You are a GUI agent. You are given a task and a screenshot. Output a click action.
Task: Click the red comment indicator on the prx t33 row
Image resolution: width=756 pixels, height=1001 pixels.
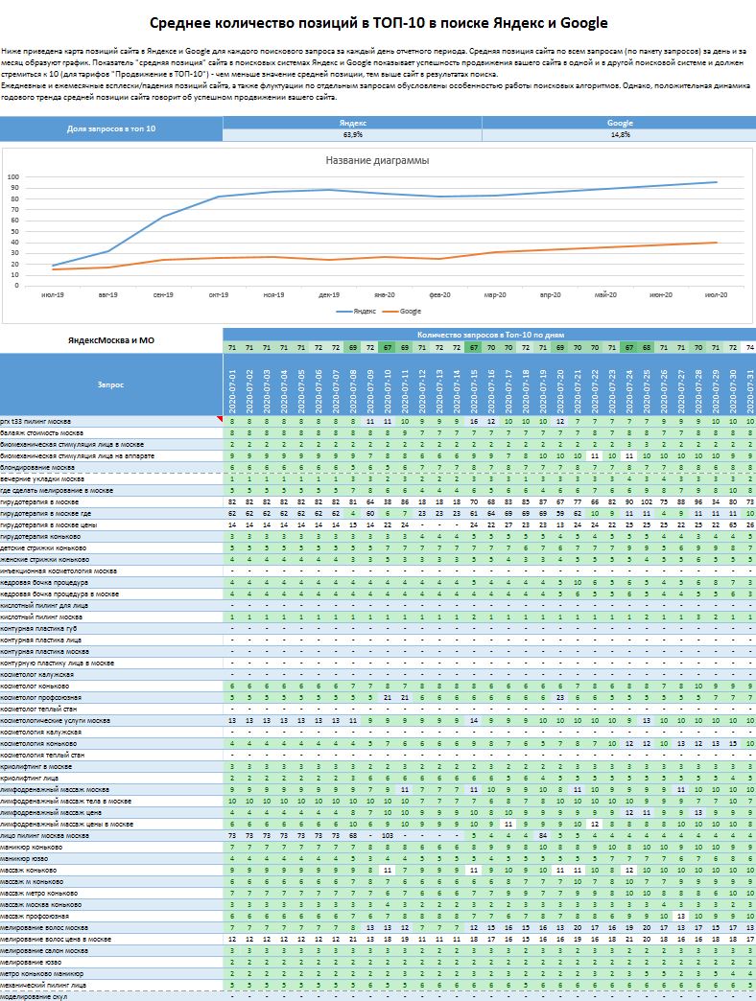[220, 419]
